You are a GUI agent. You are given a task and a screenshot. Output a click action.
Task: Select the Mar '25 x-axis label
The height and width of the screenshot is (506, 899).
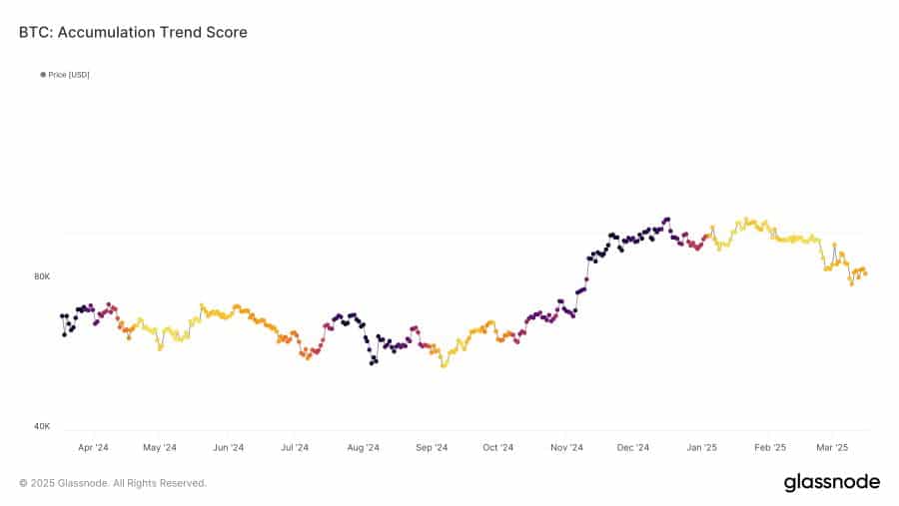pyautogui.click(x=833, y=448)
